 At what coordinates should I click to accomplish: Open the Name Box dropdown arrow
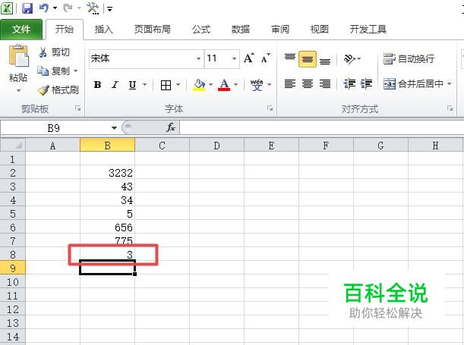[114, 128]
